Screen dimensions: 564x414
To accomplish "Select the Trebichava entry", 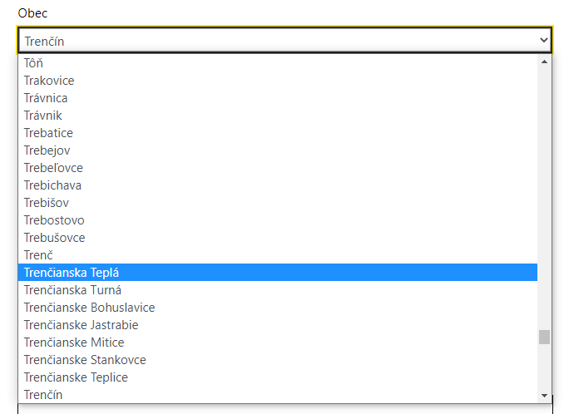I will click(x=278, y=185).
